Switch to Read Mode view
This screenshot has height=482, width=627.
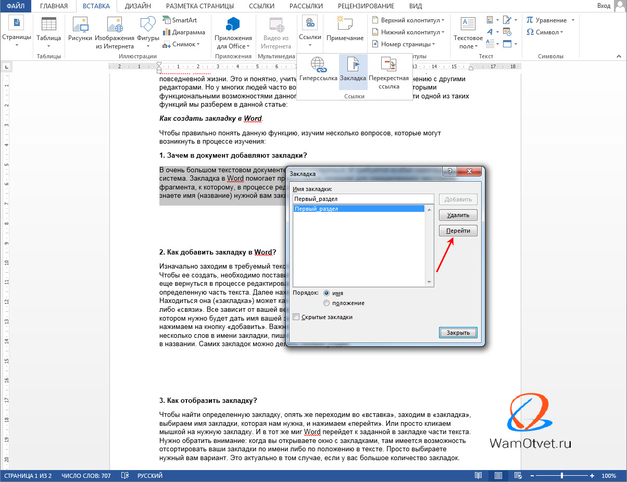478,476
